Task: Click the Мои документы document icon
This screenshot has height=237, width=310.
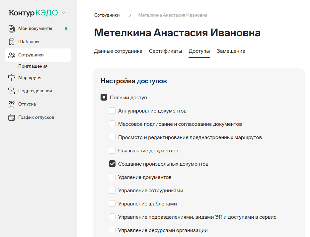Action: 12,29
